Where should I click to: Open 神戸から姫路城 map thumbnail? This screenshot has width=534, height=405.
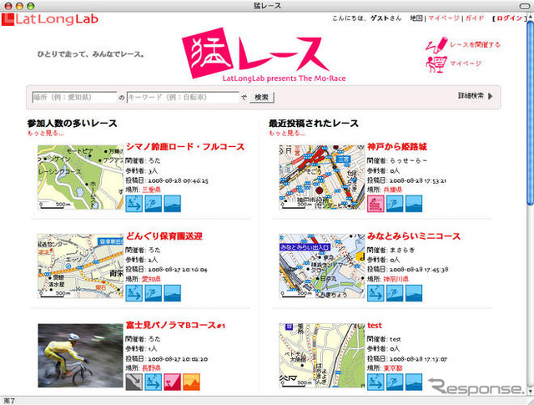pos(322,177)
